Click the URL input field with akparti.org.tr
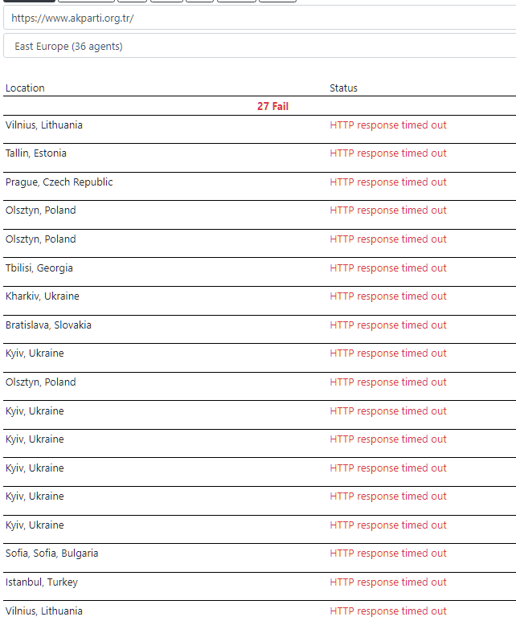516x629 pixels. coord(257,18)
